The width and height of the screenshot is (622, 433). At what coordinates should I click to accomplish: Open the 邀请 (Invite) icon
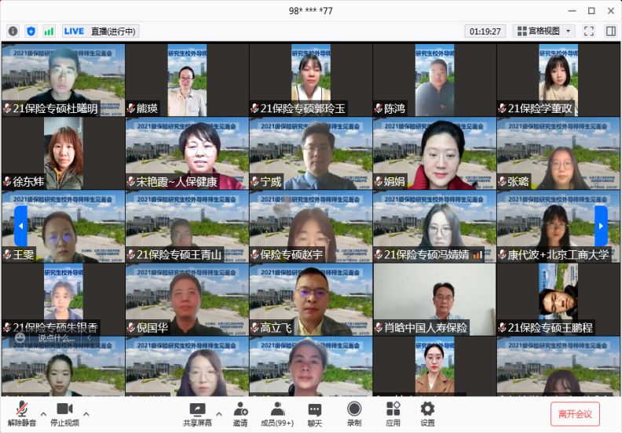pos(240,413)
